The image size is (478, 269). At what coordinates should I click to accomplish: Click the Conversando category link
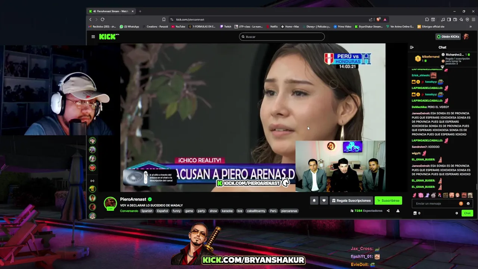(x=129, y=211)
